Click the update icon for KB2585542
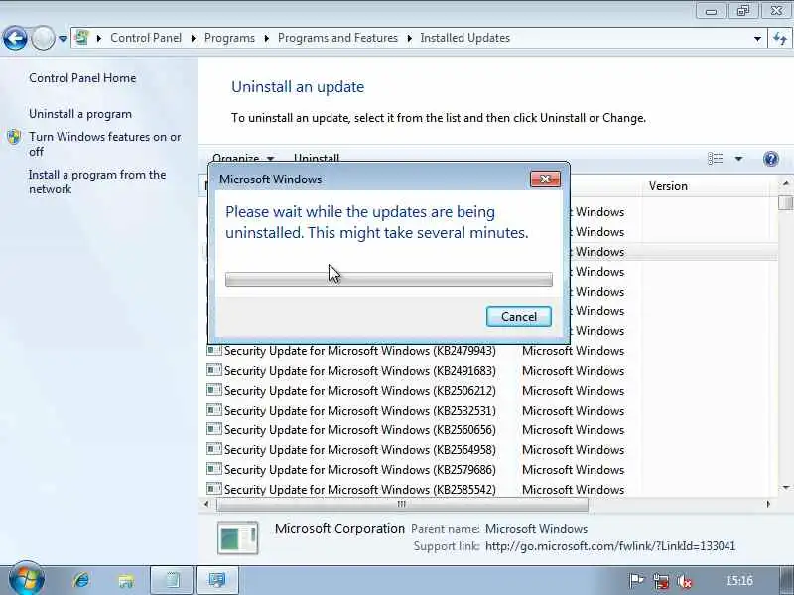 (x=214, y=489)
